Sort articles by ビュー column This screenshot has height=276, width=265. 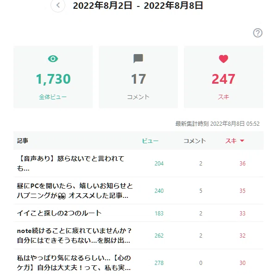[x=150, y=141]
